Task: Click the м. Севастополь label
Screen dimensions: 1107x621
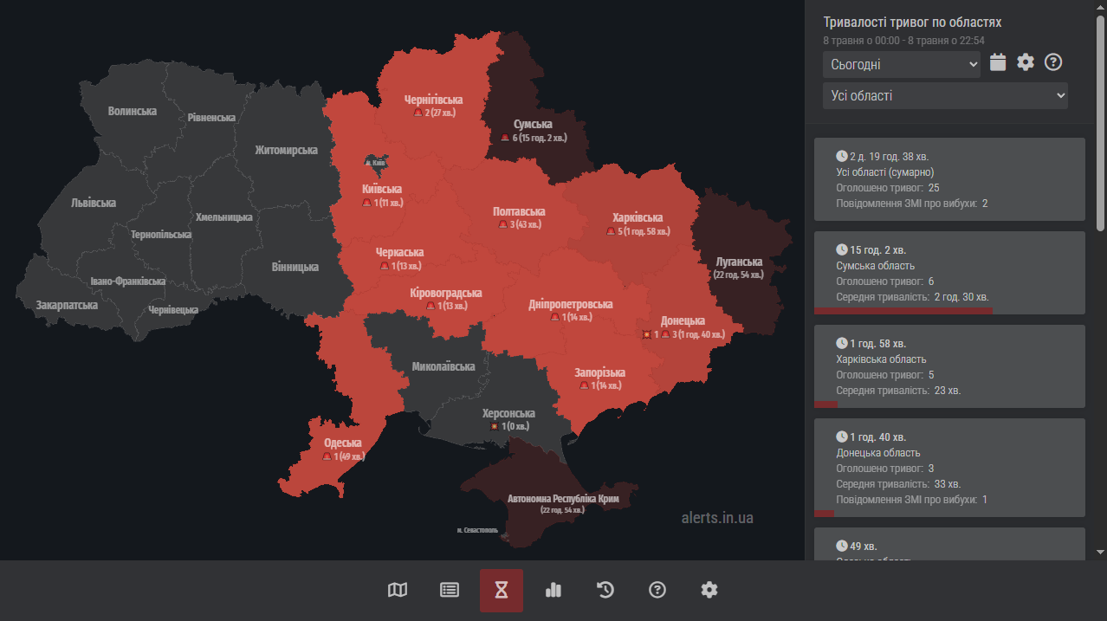Action: pyautogui.click(x=477, y=529)
